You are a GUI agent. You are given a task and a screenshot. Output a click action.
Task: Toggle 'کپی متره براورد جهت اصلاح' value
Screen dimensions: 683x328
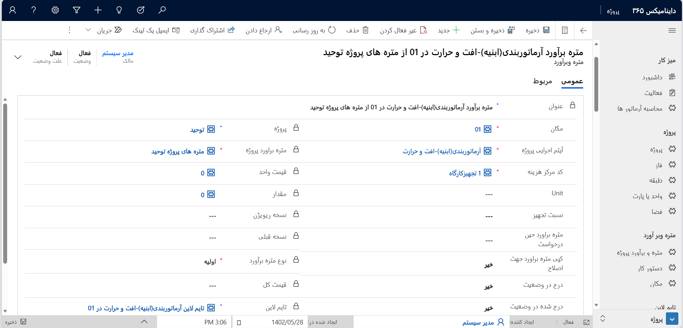(x=489, y=265)
